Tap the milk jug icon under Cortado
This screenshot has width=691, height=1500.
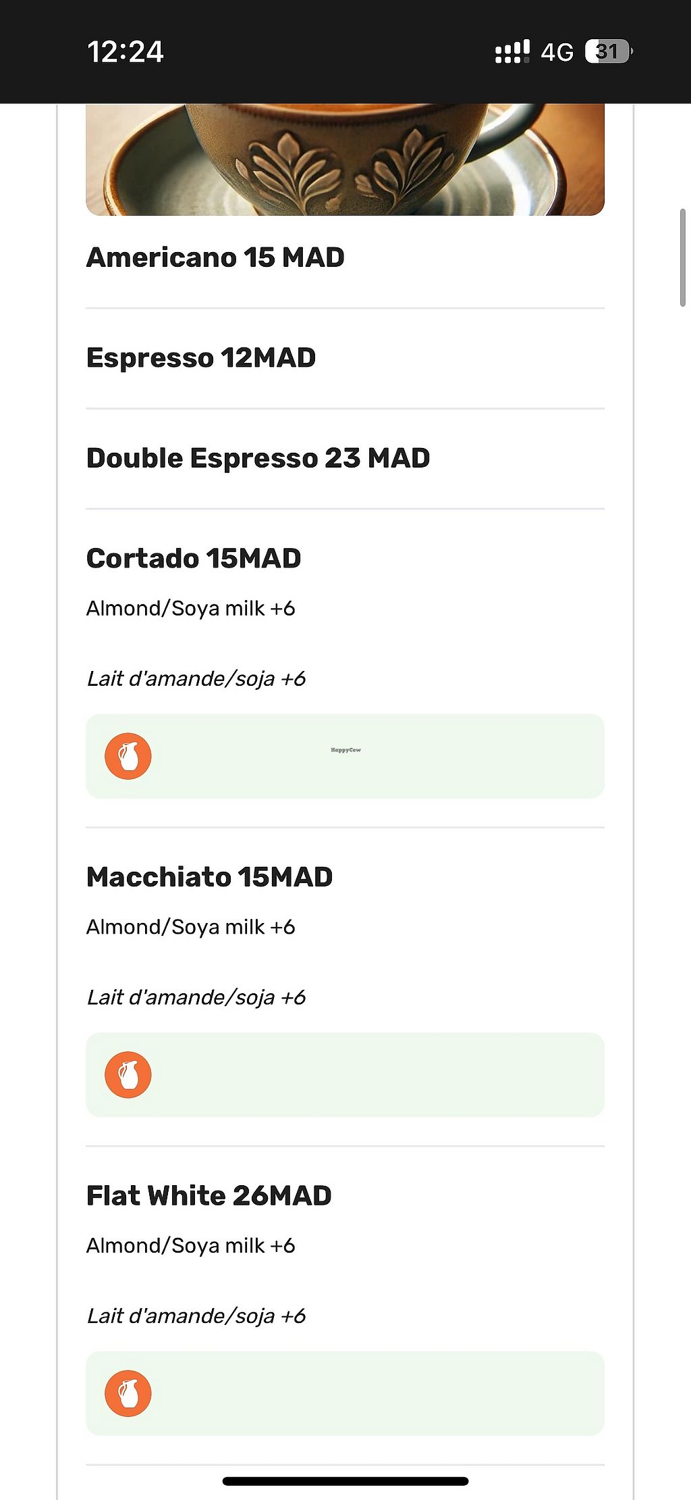(x=128, y=756)
